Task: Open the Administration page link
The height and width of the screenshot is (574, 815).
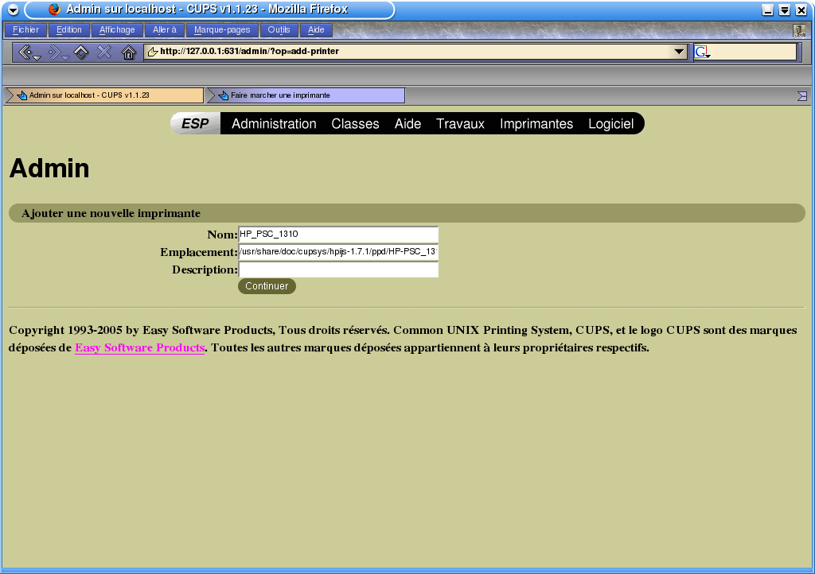Action: pyautogui.click(x=274, y=124)
